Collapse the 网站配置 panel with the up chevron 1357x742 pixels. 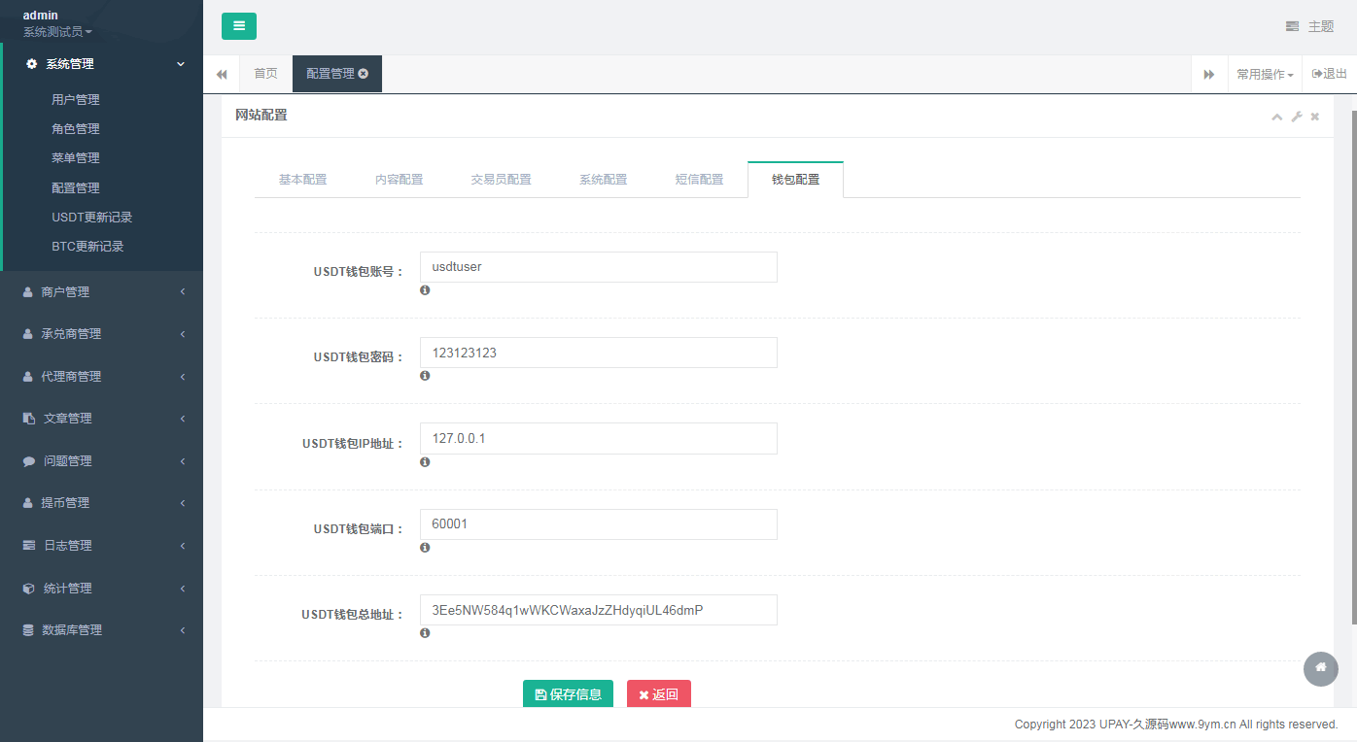(x=1277, y=117)
